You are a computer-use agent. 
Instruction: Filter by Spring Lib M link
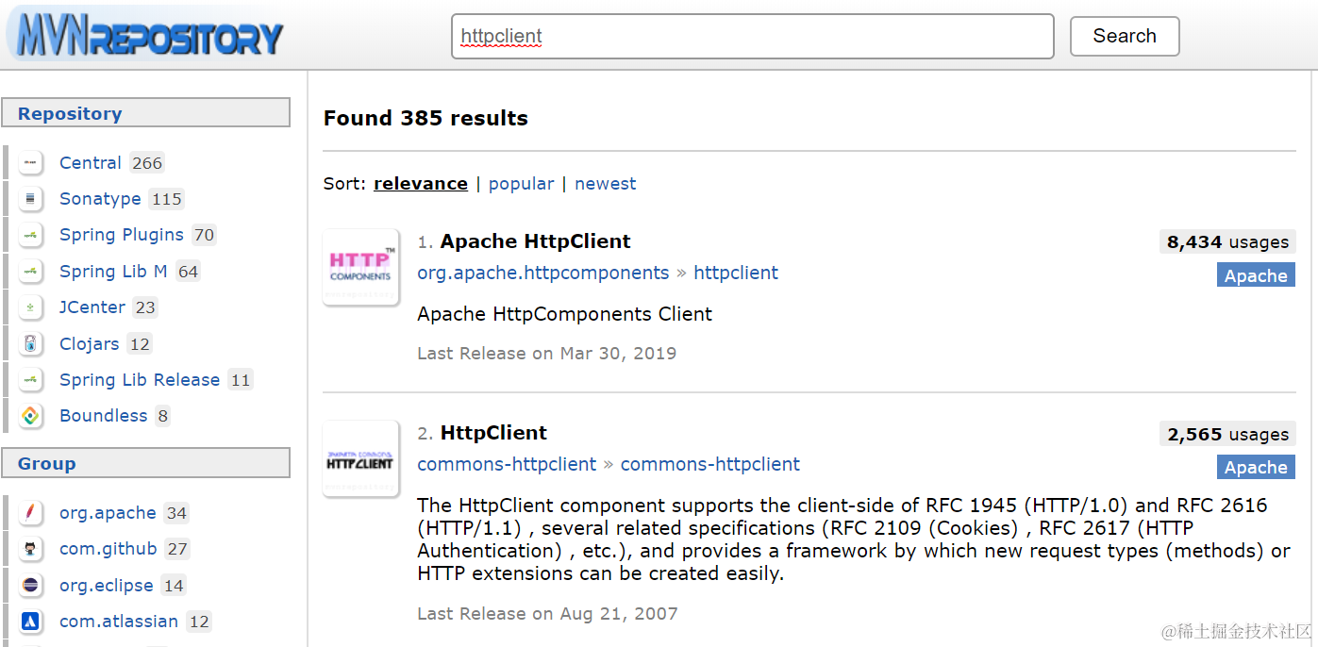coord(113,272)
